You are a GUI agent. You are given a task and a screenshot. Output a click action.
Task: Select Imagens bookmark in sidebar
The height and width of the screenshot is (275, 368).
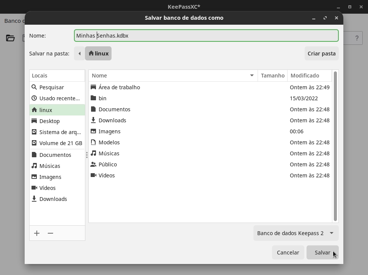point(57,177)
